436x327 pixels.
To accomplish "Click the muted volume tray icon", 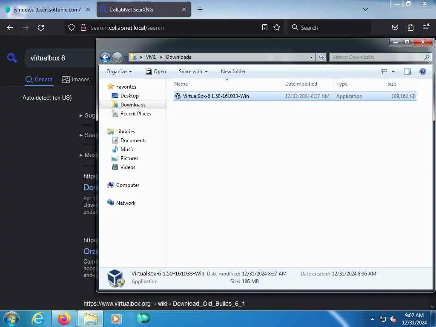I will click(393, 319).
